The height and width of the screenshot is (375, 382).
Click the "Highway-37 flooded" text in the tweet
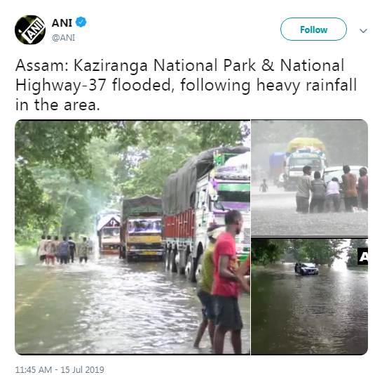coord(94,85)
